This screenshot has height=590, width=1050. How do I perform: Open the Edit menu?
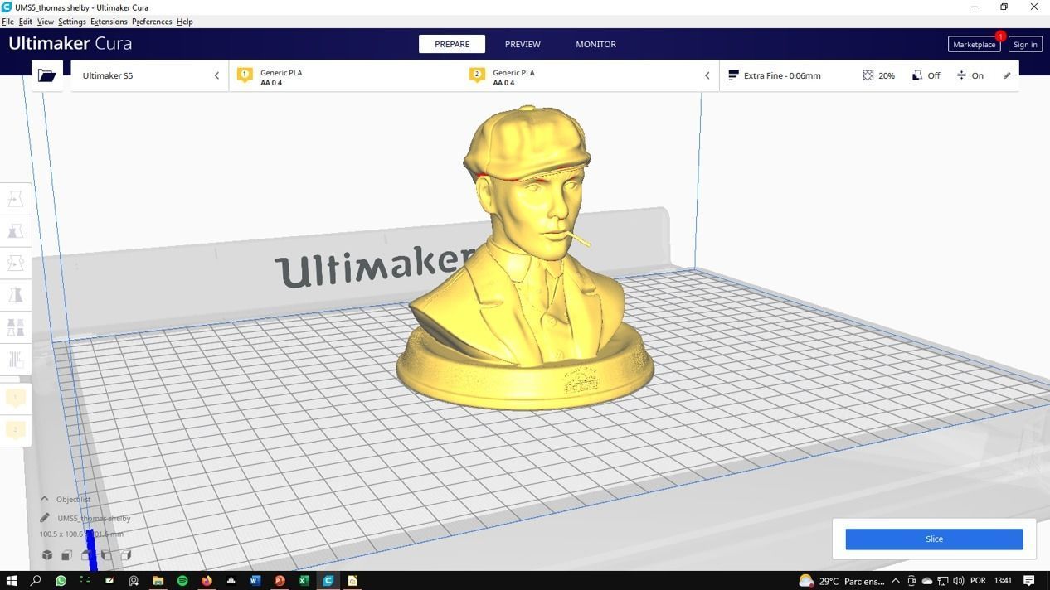[26, 22]
